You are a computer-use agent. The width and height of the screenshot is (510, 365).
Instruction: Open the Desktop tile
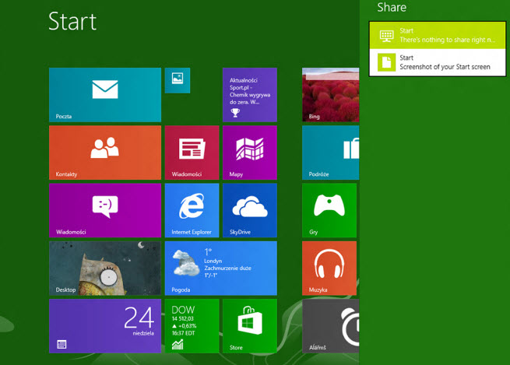[x=105, y=268]
